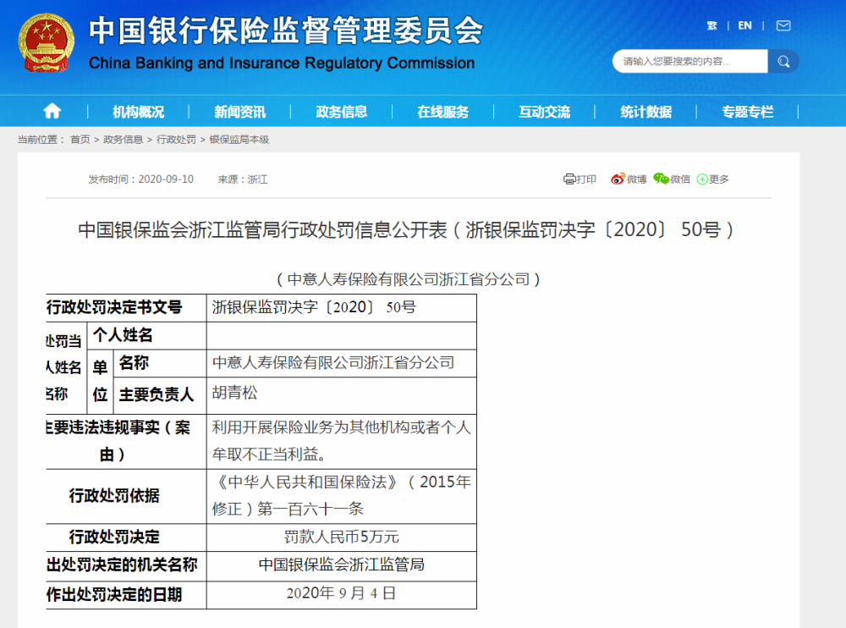The height and width of the screenshot is (628, 846).
Task: Click table label 行政处罚决定书文号
Action: 114,307
